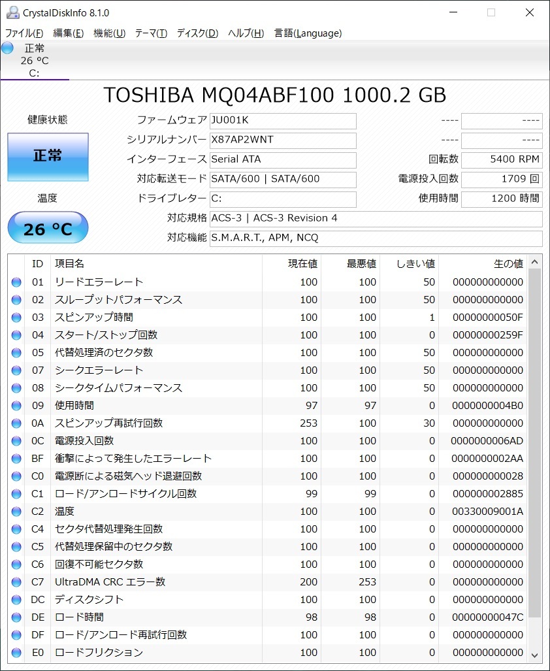Open the テーマ(T) menu
This screenshot has height=671, width=550.
point(151,33)
